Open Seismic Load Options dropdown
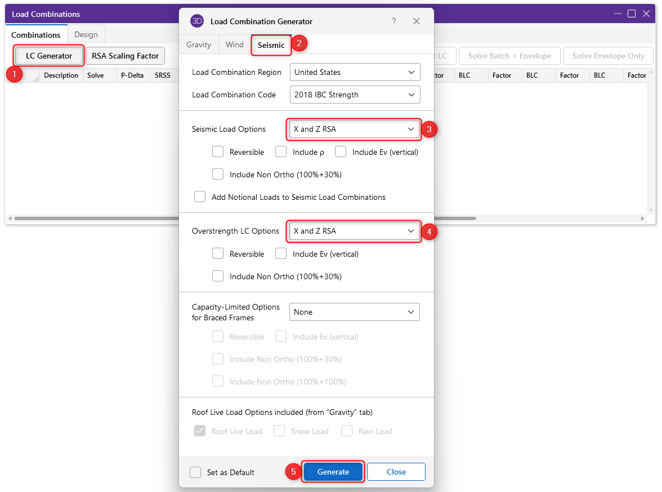The image size is (662, 492). click(x=354, y=129)
